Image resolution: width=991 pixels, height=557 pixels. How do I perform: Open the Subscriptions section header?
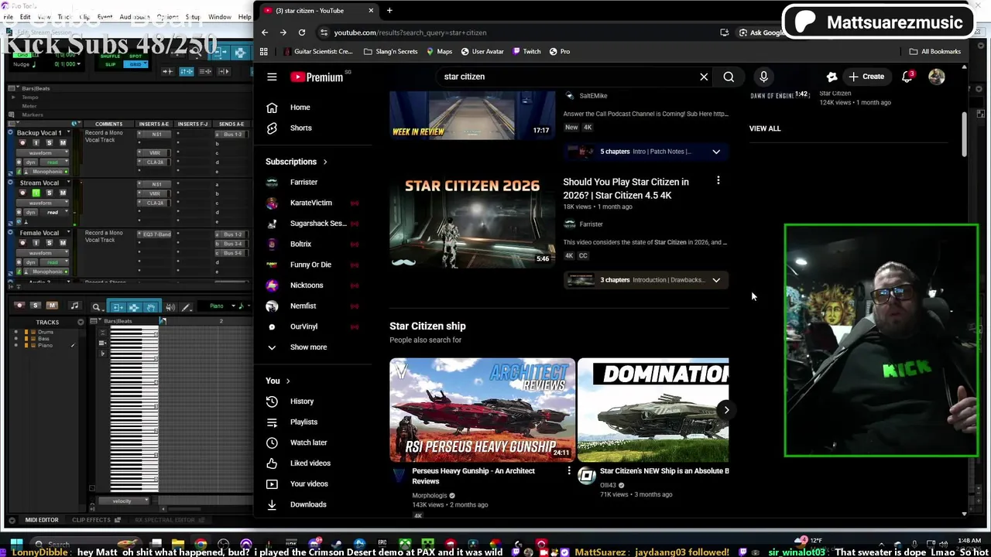[x=297, y=162]
